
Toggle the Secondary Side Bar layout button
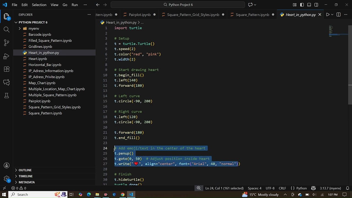click(x=316, y=5)
